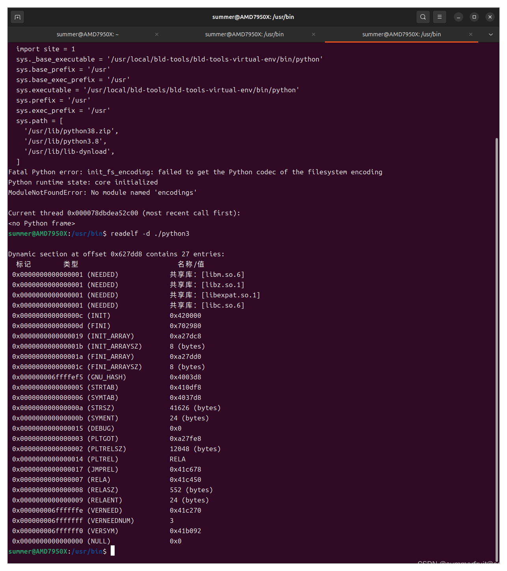Close the terminal window

490,17
